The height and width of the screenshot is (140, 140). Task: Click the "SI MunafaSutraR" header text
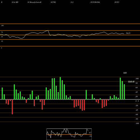click(34, 2)
